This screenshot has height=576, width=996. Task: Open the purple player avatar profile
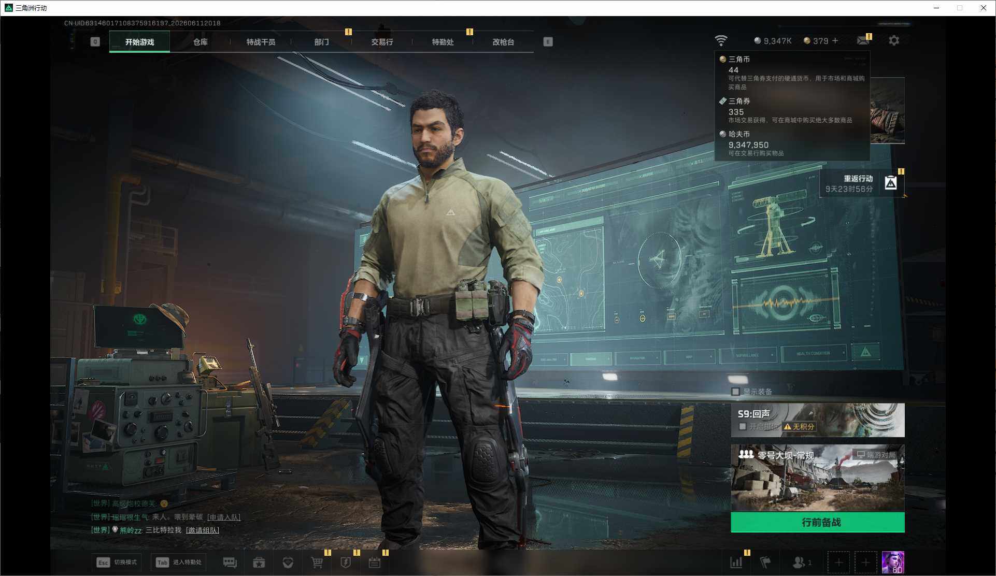tap(893, 563)
